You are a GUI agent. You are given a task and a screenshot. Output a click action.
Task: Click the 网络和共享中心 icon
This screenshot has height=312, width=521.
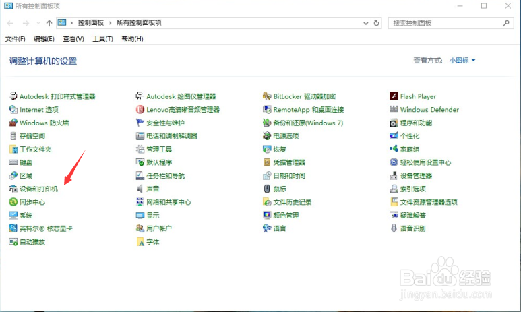coord(140,202)
